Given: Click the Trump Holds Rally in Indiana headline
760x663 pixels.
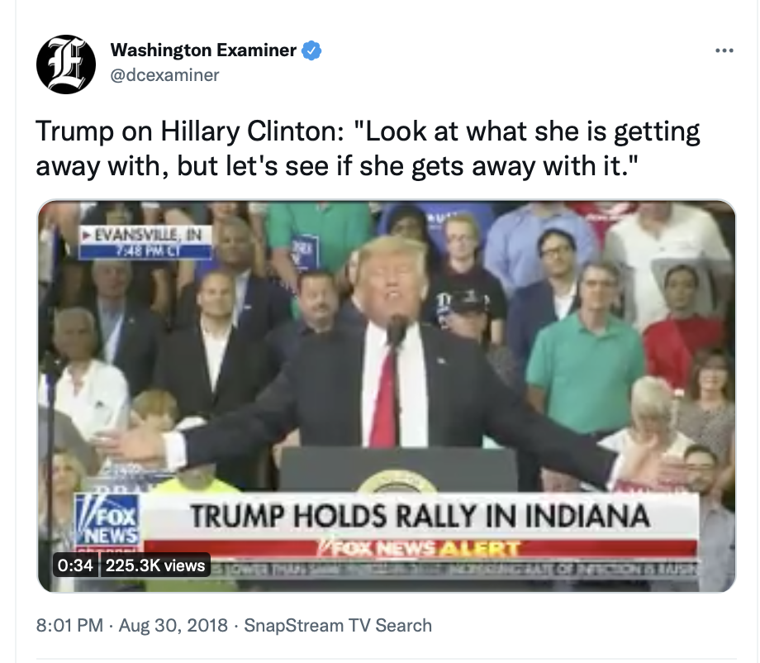Looking at the screenshot, I should pos(420,516).
